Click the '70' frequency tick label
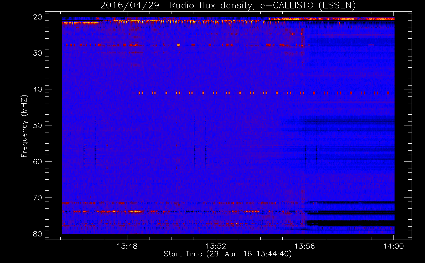This screenshot has height=263, width=425. pyautogui.click(x=38, y=198)
